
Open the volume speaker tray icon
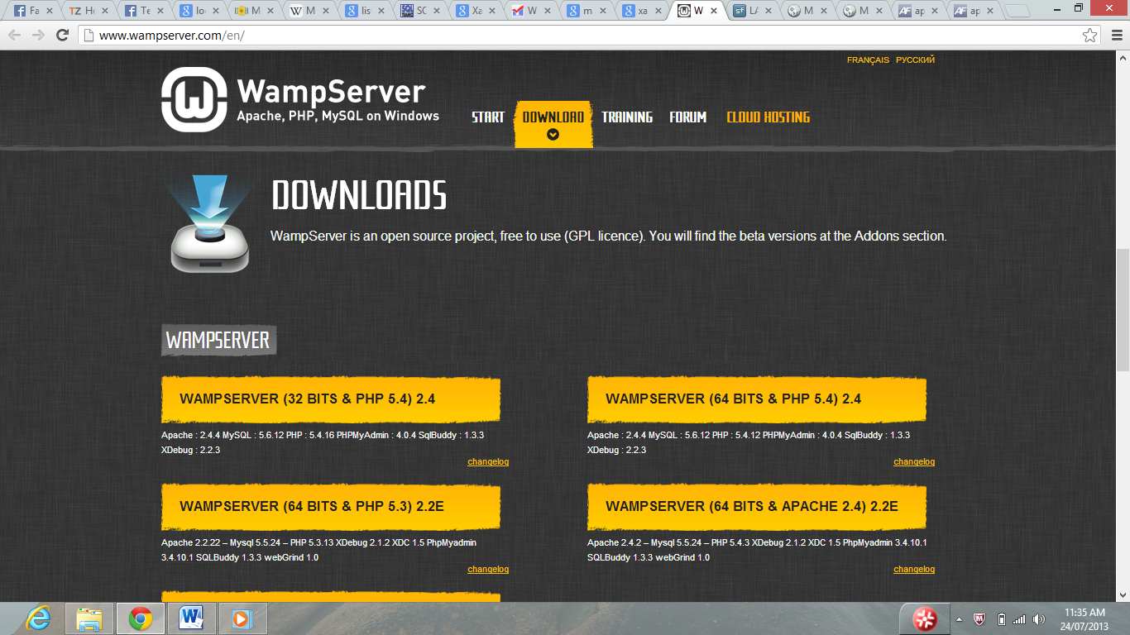1039,618
